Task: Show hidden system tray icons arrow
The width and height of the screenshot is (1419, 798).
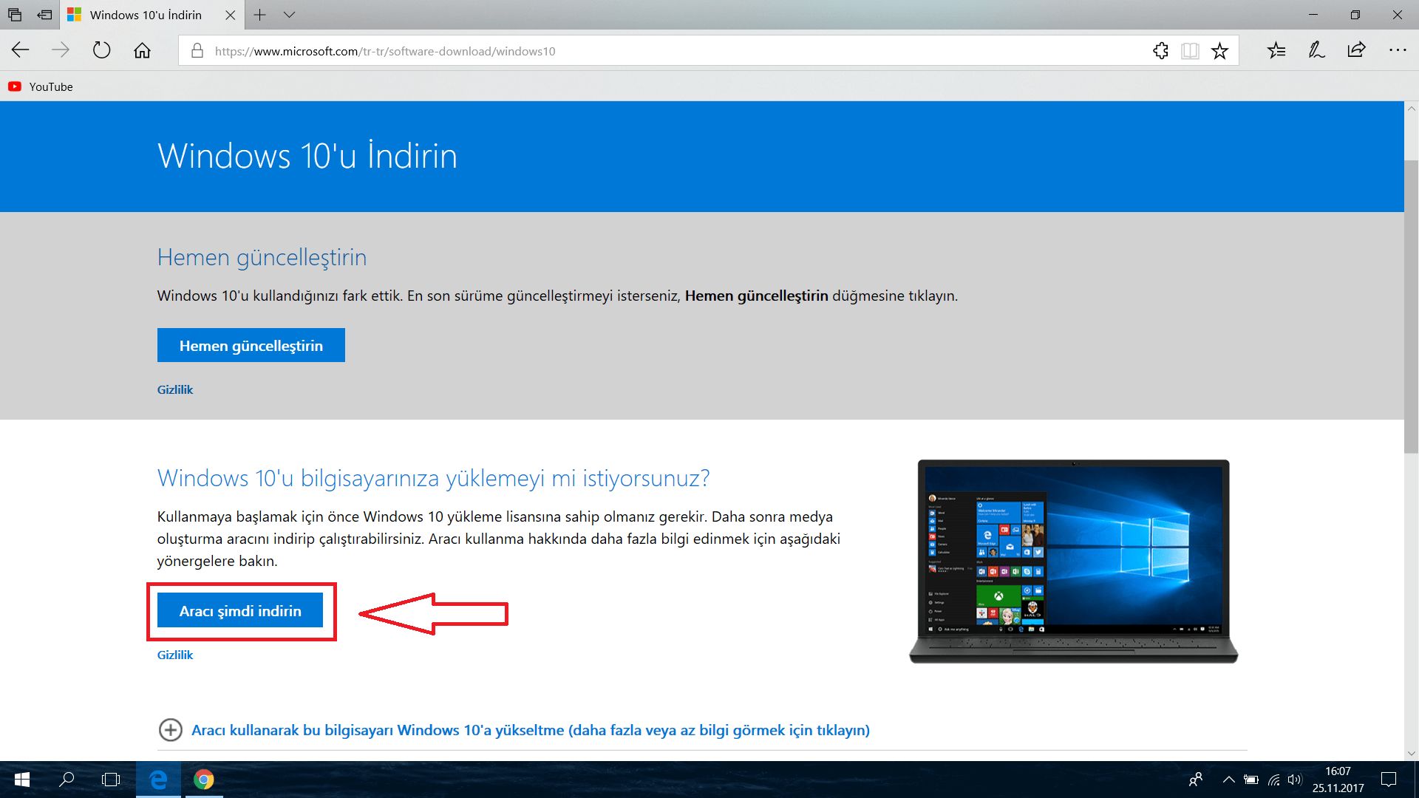Action: (1228, 780)
